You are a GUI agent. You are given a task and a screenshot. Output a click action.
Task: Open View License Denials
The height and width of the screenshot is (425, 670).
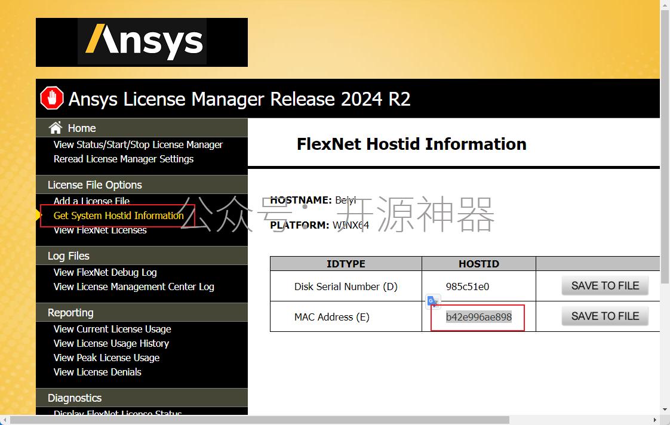(x=97, y=372)
